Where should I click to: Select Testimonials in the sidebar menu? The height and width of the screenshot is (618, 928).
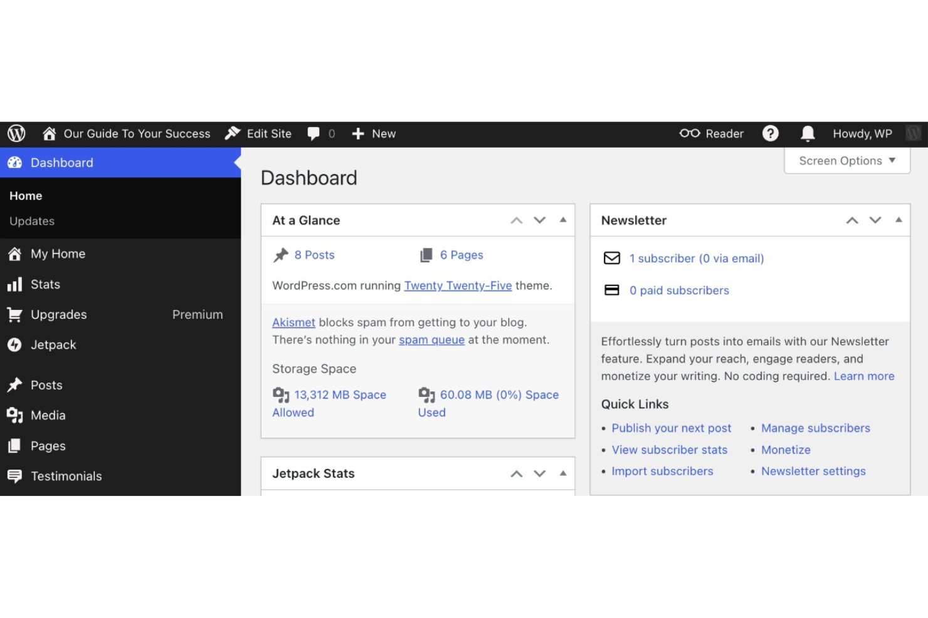coord(66,476)
